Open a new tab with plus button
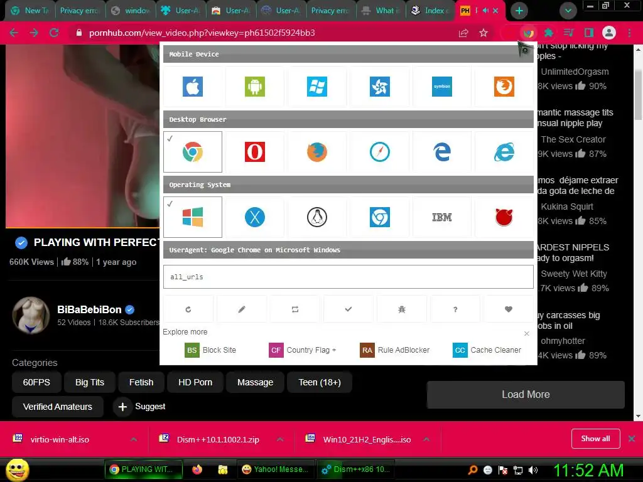The image size is (643, 482). (x=519, y=11)
